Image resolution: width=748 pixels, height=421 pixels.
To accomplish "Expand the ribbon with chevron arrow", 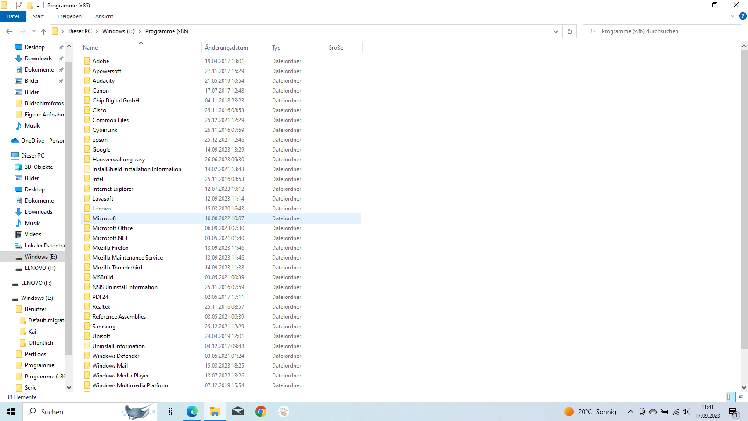I will pyautogui.click(x=732, y=16).
